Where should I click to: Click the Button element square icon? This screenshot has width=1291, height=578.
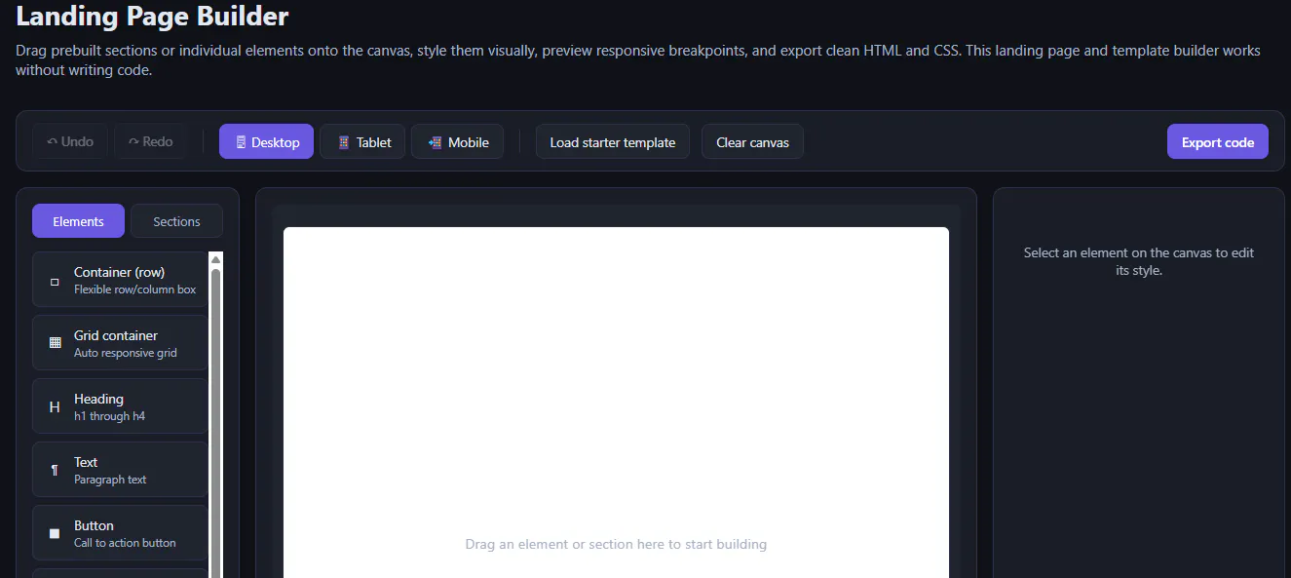[55, 533]
